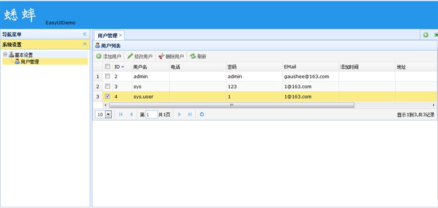Click the pager's circular refresh icon
Image resolution: width=438 pixels, height=208 pixels.
[x=202, y=114]
